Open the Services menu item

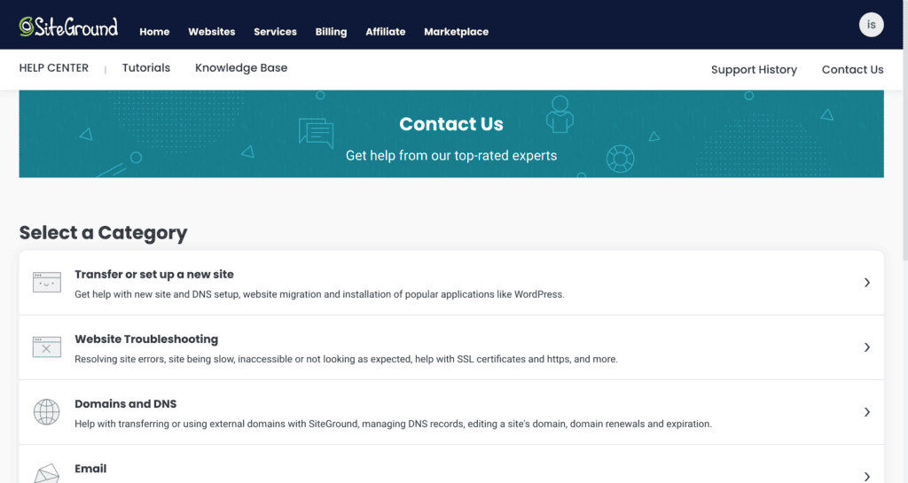point(275,32)
